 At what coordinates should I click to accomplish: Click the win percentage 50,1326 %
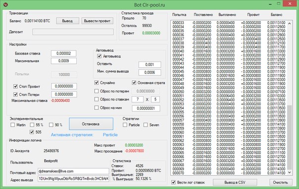coord(144,179)
